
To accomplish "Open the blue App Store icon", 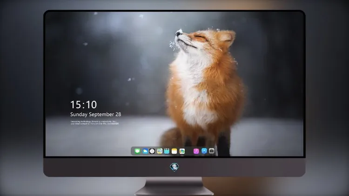I will pyautogui.click(x=204, y=151).
